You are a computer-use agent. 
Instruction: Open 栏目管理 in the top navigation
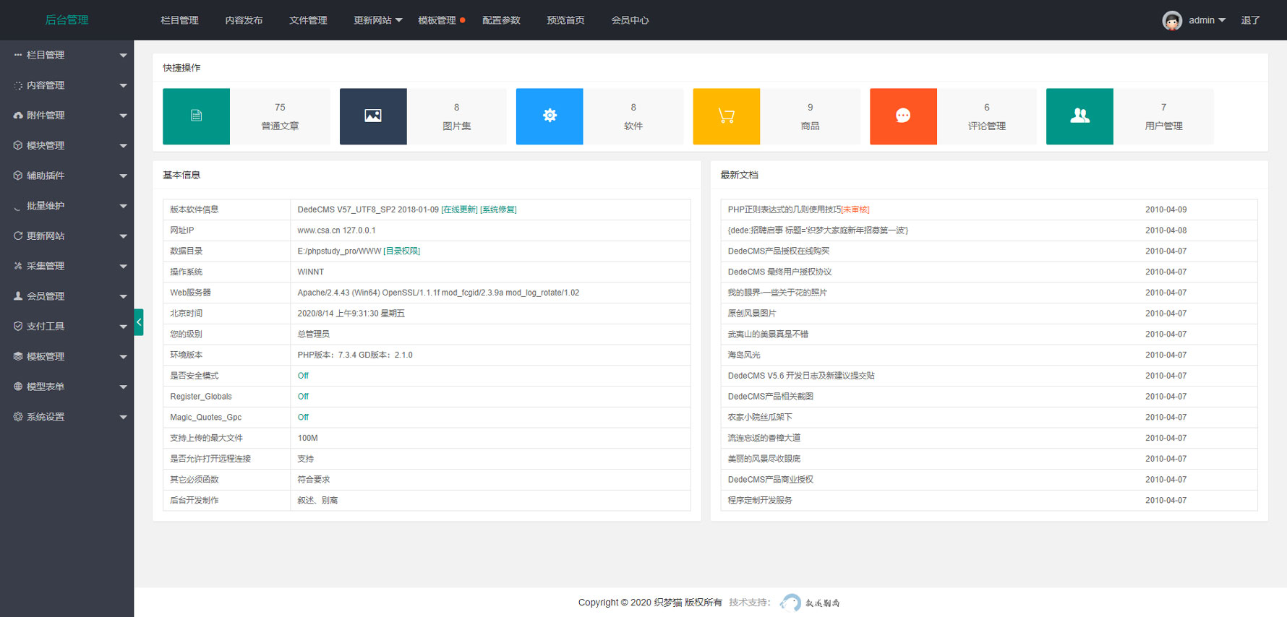179,20
